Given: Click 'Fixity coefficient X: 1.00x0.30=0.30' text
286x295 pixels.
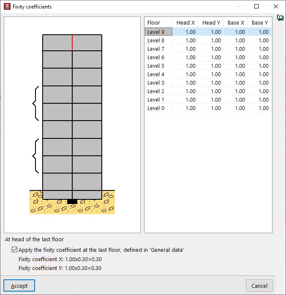Looking at the screenshot, I should pyautogui.click(x=60, y=259).
